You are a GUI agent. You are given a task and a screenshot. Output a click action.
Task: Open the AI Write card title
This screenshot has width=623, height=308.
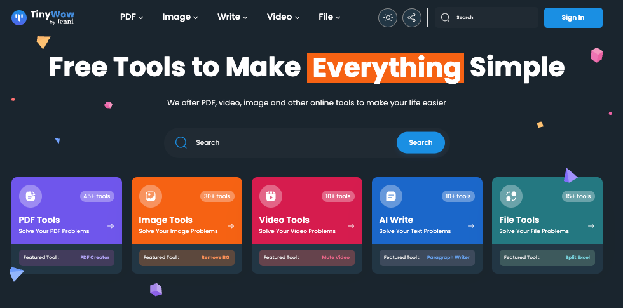tap(396, 220)
